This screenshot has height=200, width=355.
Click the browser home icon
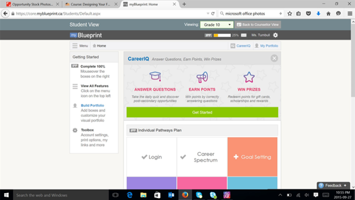click(x=328, y=13)
